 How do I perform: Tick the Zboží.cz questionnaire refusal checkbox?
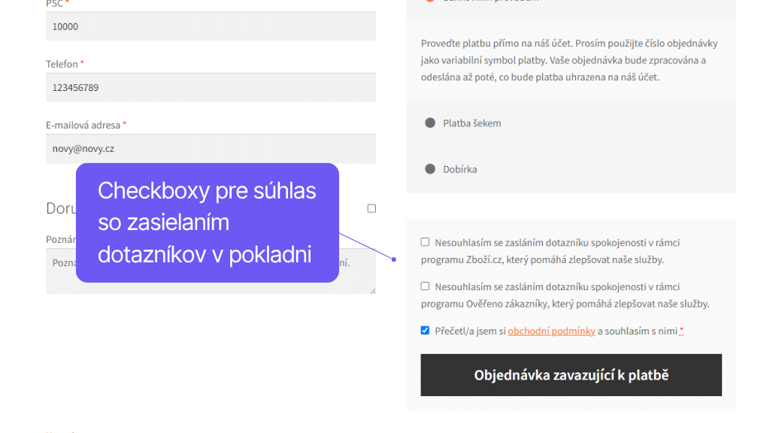coord(425,242)
